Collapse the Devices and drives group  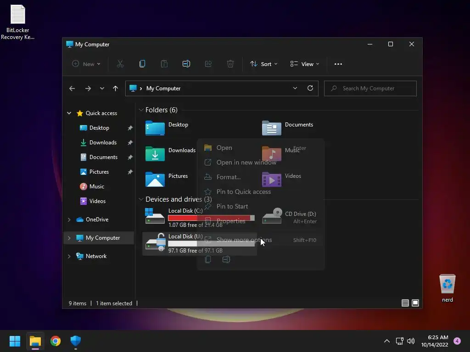pyautogui.click(x=141, y=199)
